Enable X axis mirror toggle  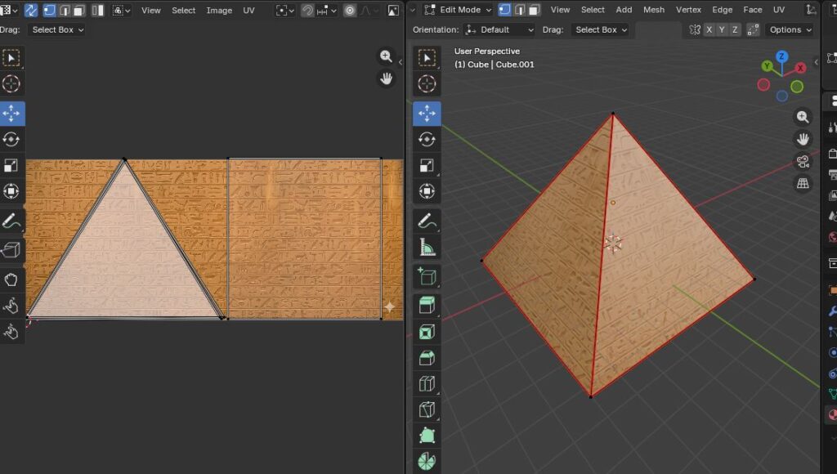tap(709, 29)
